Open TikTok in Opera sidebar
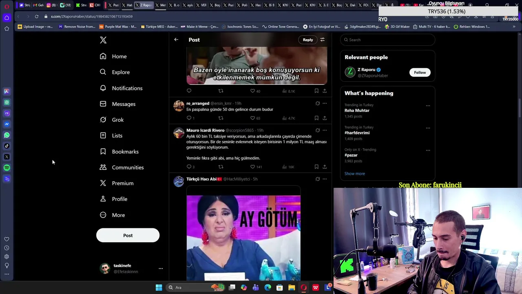522x294 pixels. click(x=7, y=146)
